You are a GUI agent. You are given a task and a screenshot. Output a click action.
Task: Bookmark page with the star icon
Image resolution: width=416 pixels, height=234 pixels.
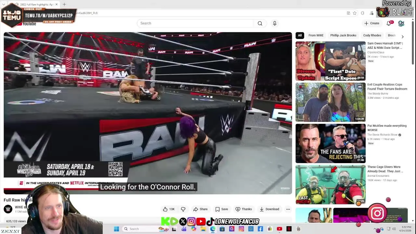click(x=355, y=13)
